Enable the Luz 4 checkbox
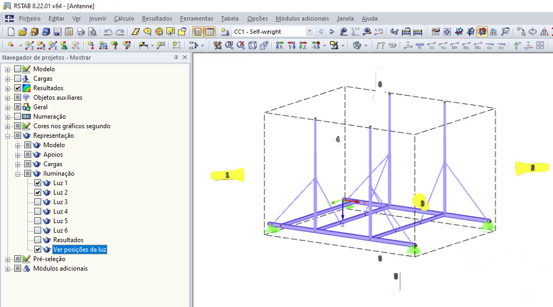The image size is (553, 307). (38, 212)
